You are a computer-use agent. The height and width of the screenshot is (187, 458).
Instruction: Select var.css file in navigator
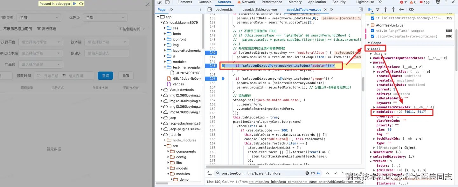pos(178,84)
